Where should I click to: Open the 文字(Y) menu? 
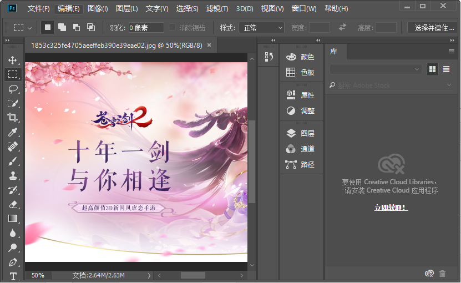(157, 8)
